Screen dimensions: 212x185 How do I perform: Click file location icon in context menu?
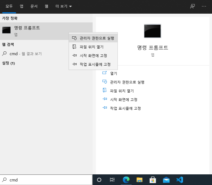tap(74, 47)
